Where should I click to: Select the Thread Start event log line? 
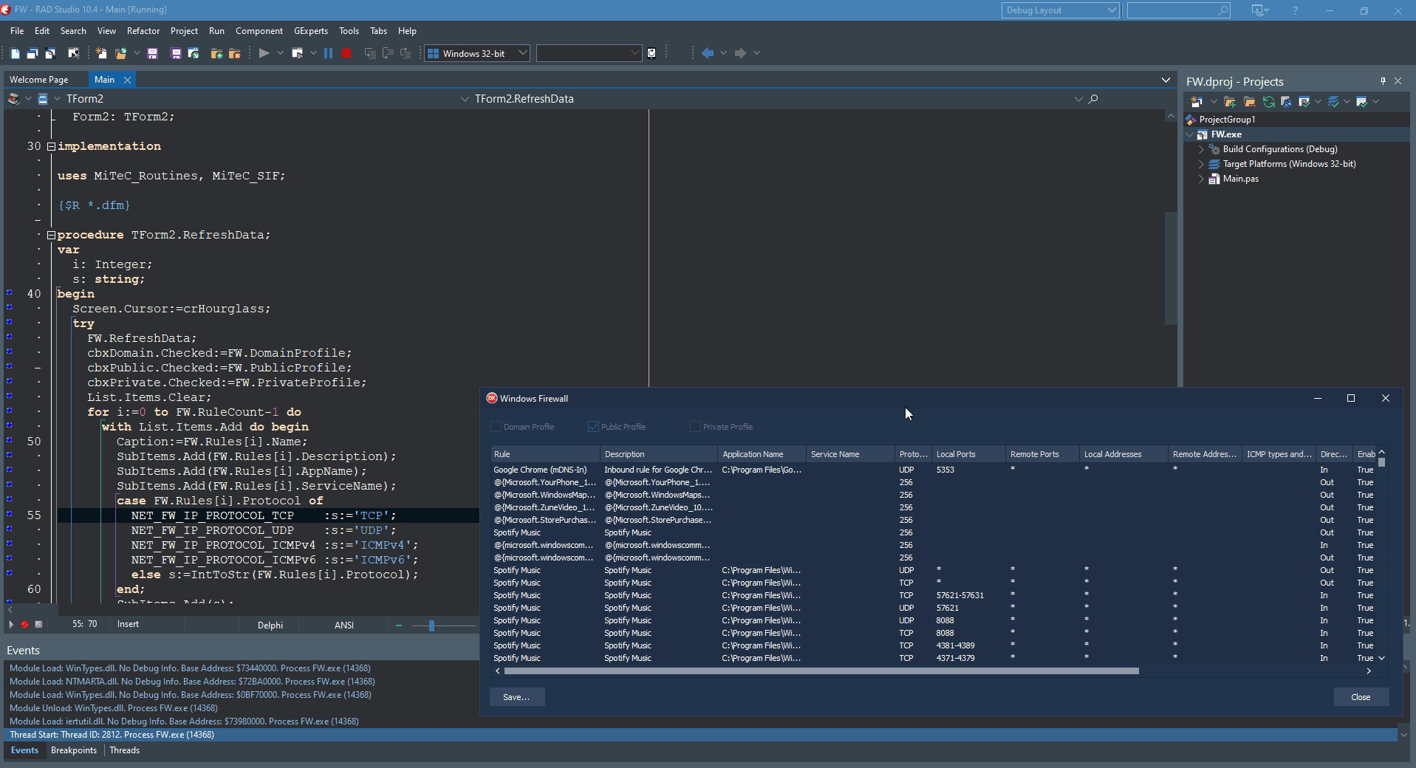pyautogui.click(x=700, y=735)
